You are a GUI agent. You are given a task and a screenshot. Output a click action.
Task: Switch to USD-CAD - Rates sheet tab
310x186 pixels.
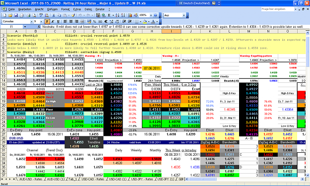point(93,179)
